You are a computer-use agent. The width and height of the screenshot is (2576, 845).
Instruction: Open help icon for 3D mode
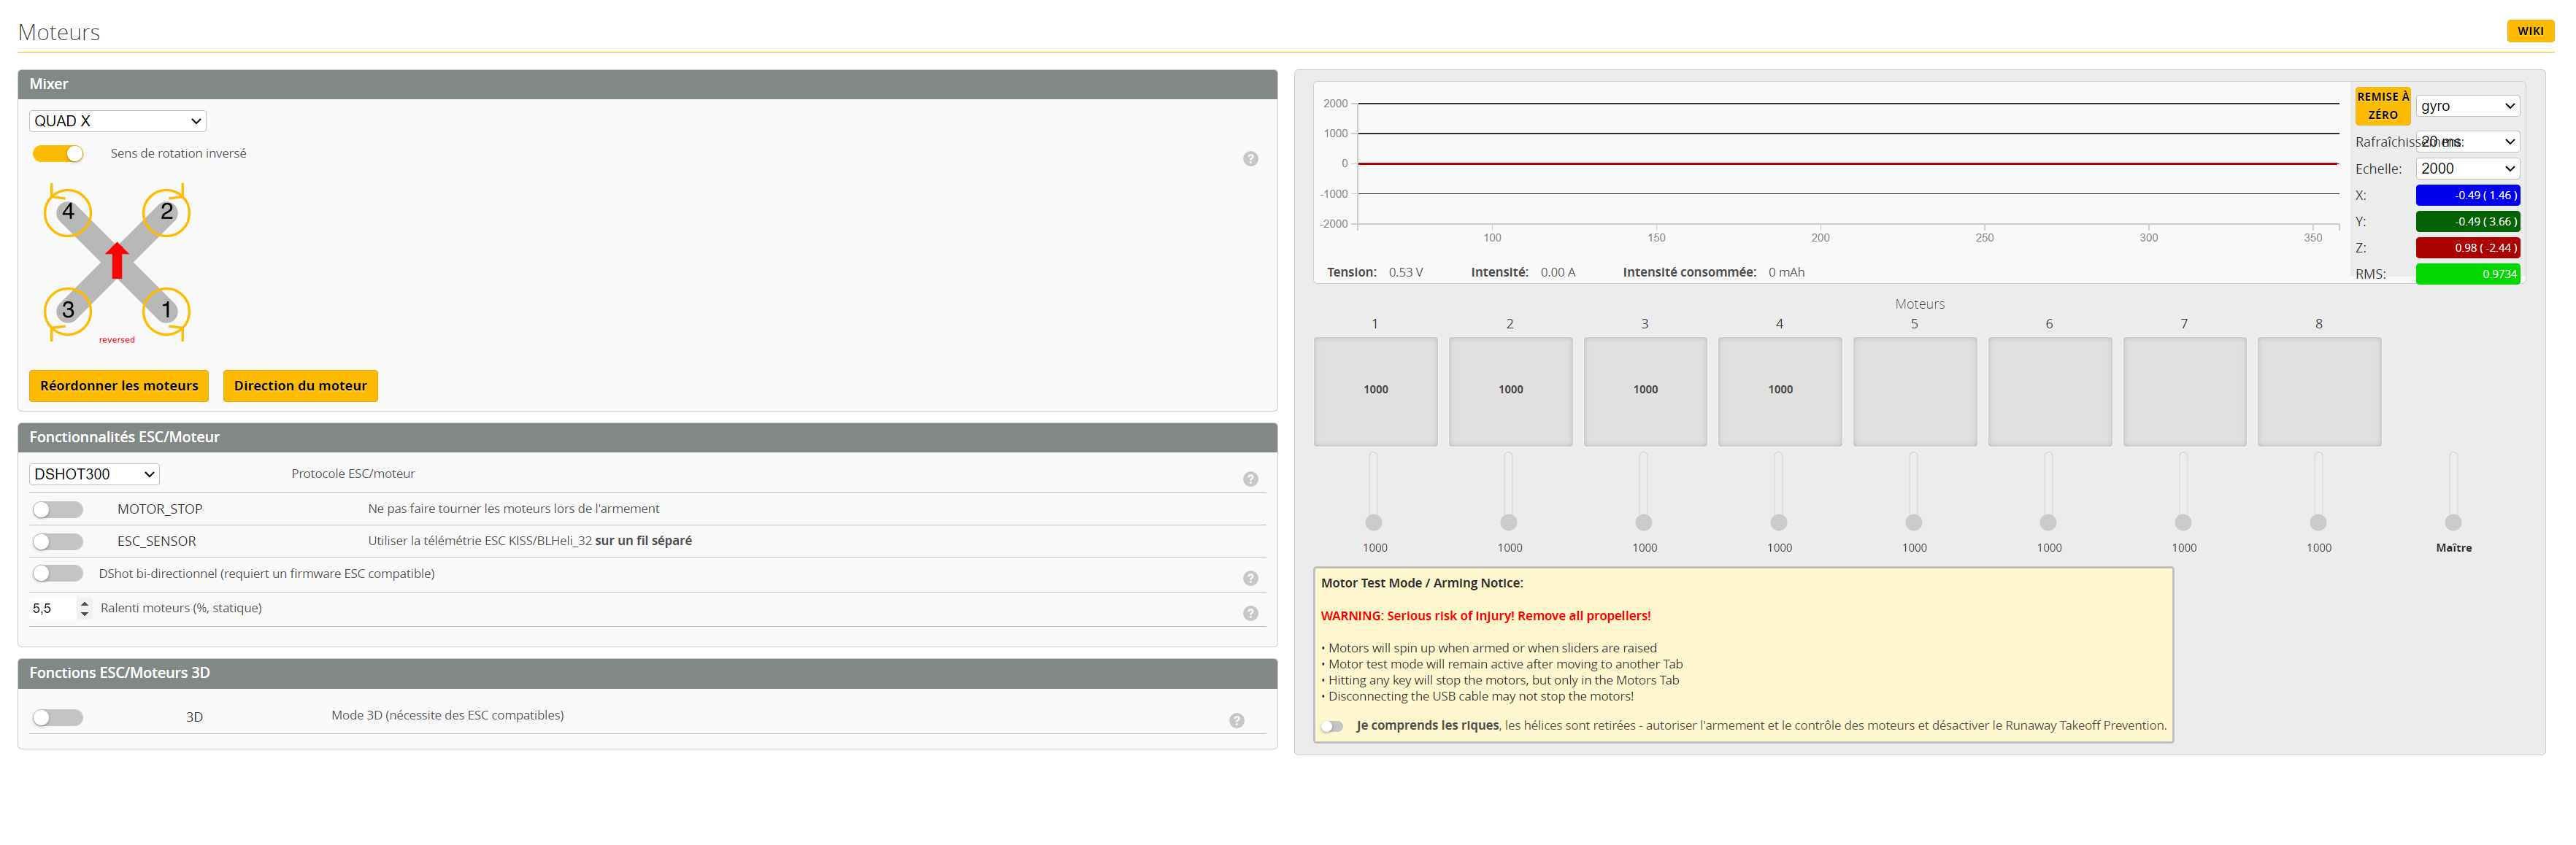(x=1236, y=720)
